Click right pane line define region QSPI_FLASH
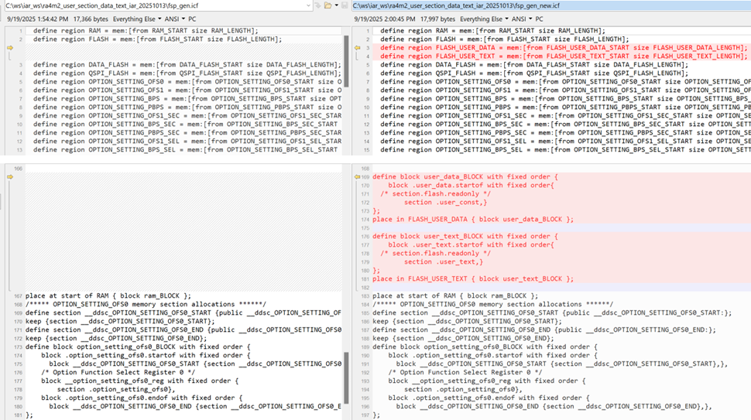 point(534,73)
